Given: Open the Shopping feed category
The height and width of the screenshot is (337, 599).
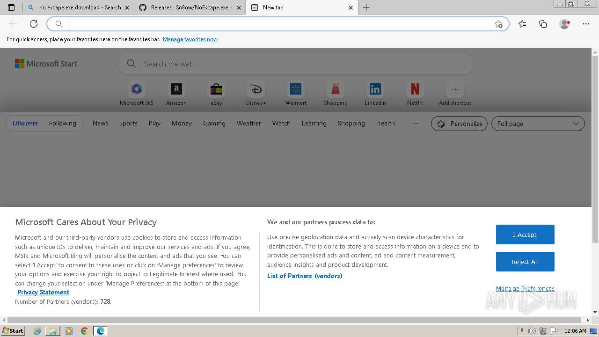Looking at the screenshot, I should (351, 123).
